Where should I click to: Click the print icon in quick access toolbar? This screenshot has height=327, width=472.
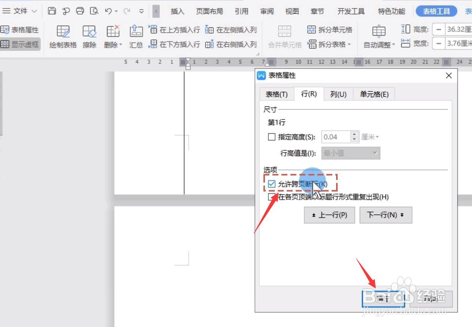(80, 11)
